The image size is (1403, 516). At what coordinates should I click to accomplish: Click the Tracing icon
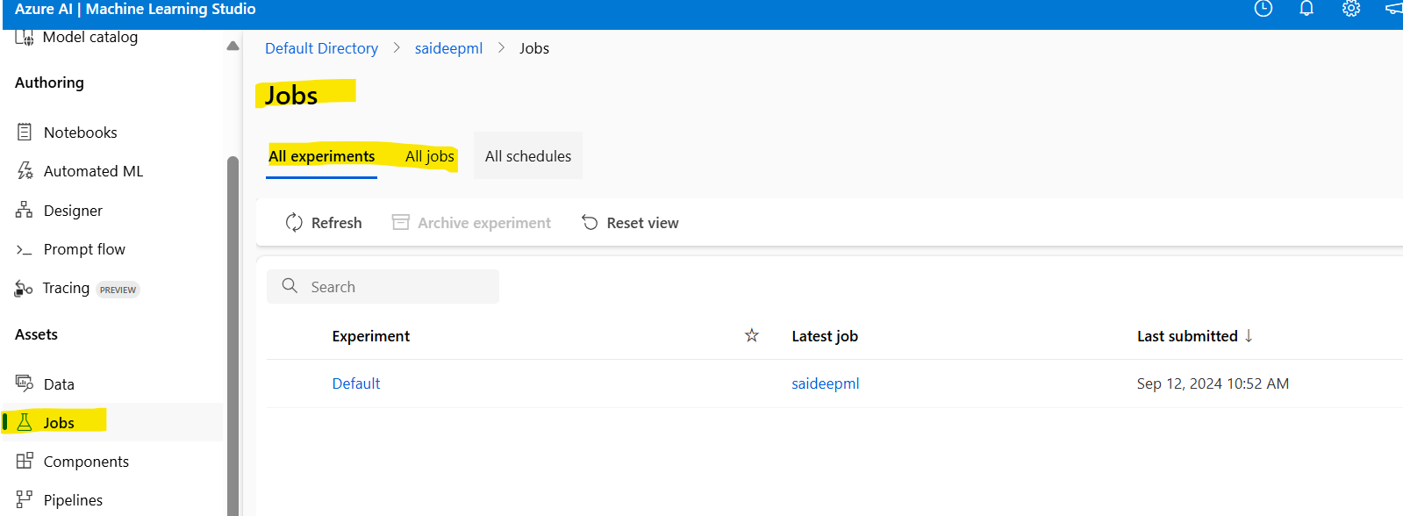(x=24, y=289)
